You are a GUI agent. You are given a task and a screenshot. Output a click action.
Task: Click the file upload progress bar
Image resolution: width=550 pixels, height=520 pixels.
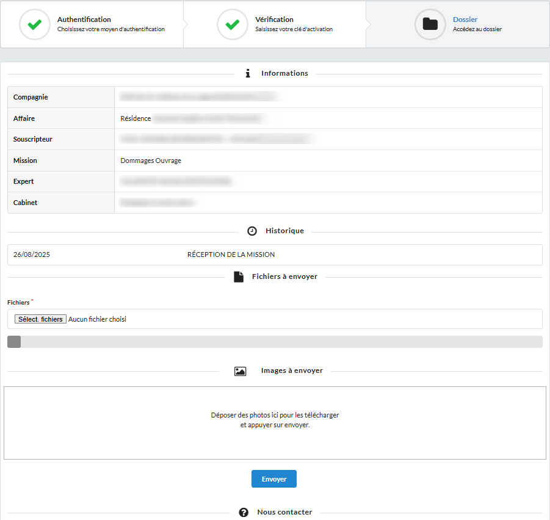click(275, 342)
